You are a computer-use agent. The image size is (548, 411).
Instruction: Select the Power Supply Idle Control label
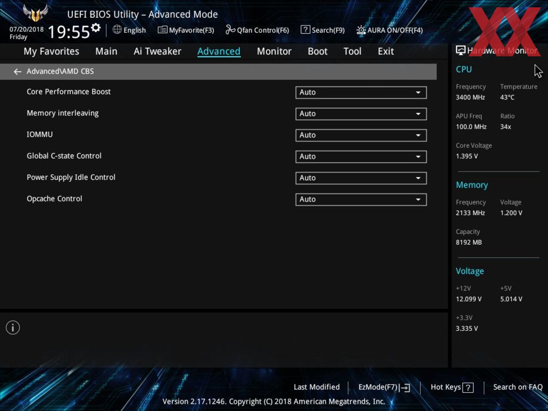tap(71, 177)
